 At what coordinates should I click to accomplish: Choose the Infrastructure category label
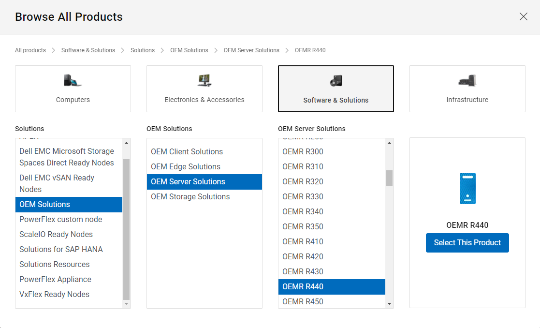pyautogui.click(x=467, y=100)
